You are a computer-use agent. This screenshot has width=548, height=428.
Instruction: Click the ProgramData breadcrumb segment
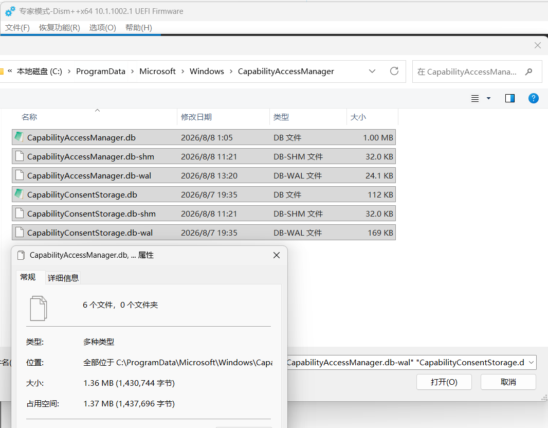(101, 72)
